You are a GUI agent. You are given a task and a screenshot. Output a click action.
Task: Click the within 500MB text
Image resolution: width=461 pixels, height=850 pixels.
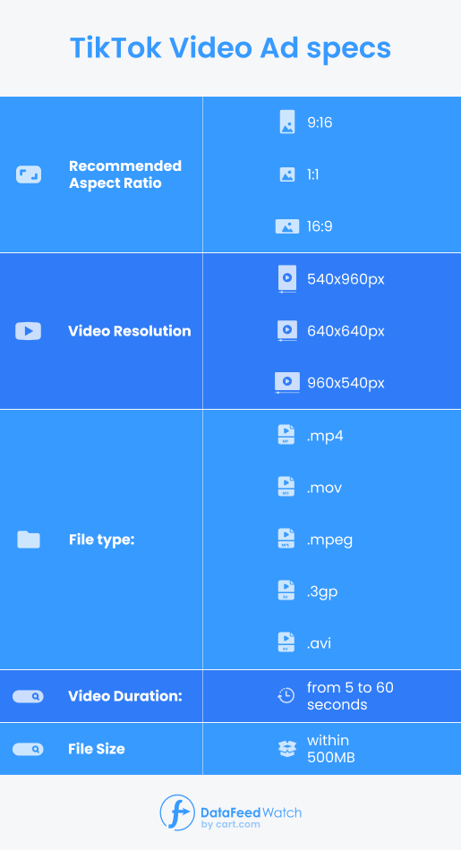point(331,749)
